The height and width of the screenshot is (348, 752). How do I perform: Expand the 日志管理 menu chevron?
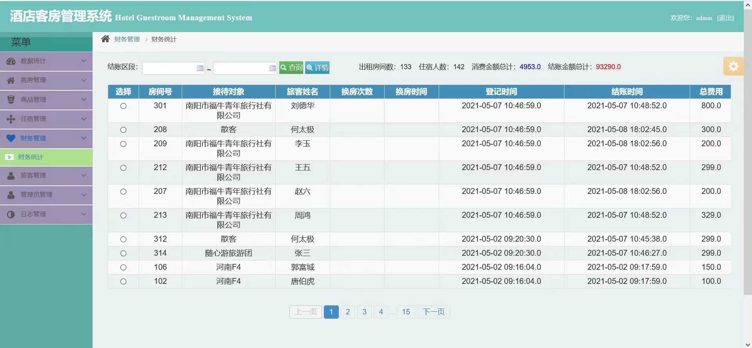pyautogui.click(x=84, y=214)
